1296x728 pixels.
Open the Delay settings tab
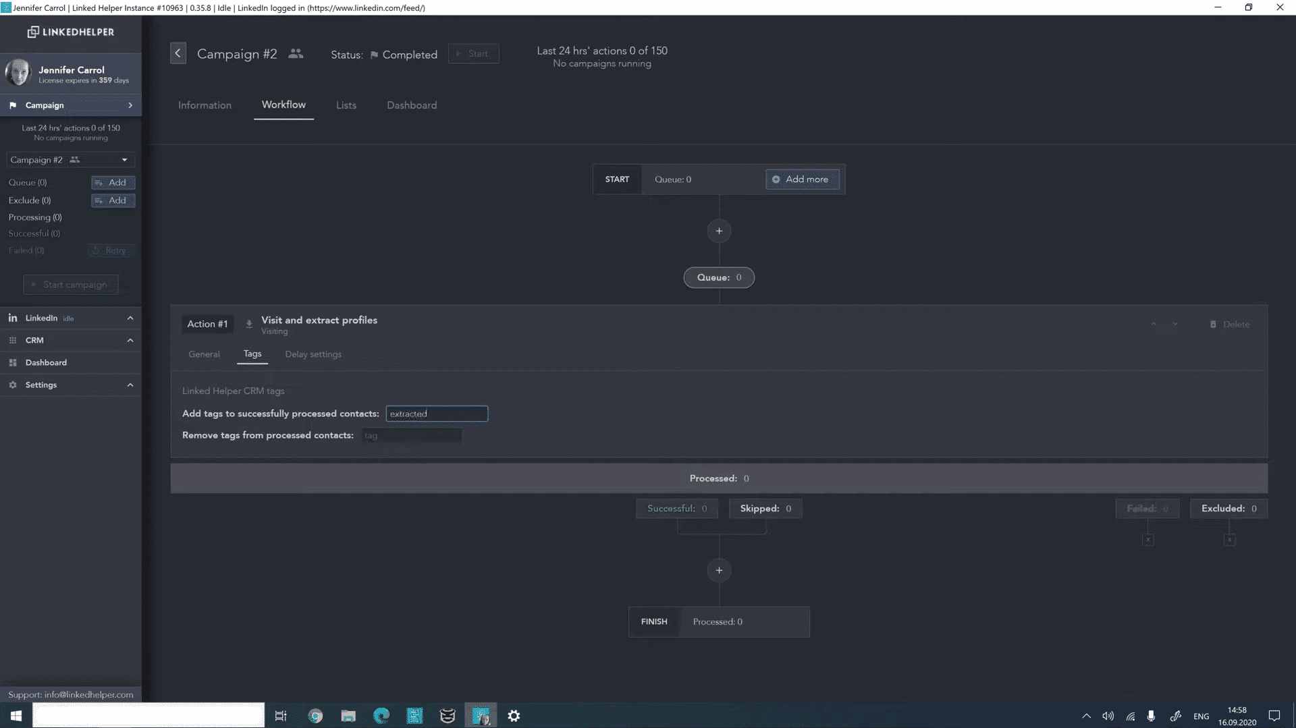[313, 354]
